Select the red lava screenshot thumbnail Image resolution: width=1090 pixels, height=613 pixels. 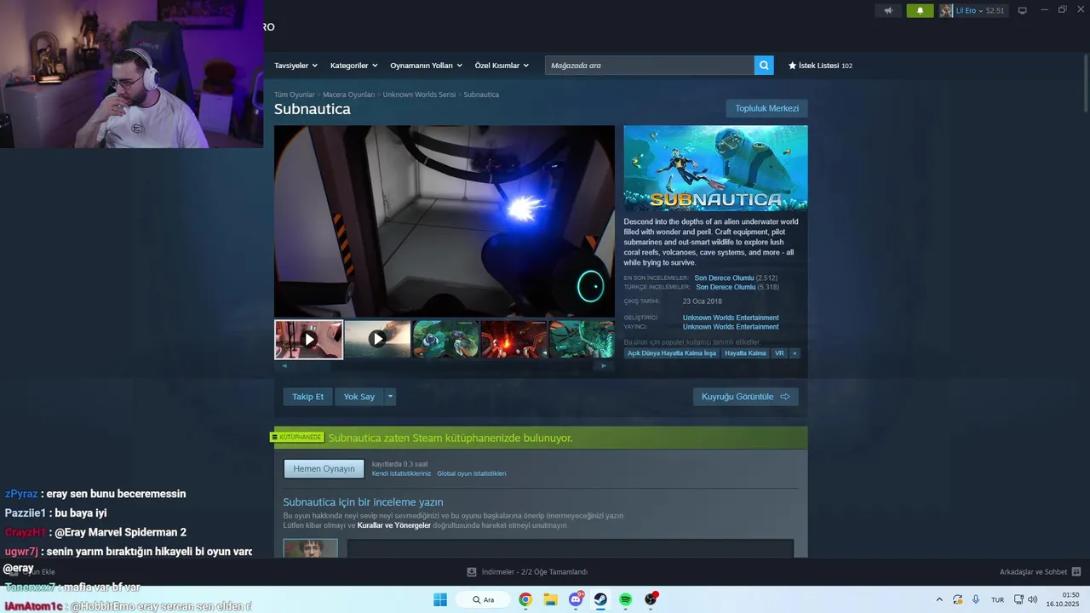(x=513, y=339)
